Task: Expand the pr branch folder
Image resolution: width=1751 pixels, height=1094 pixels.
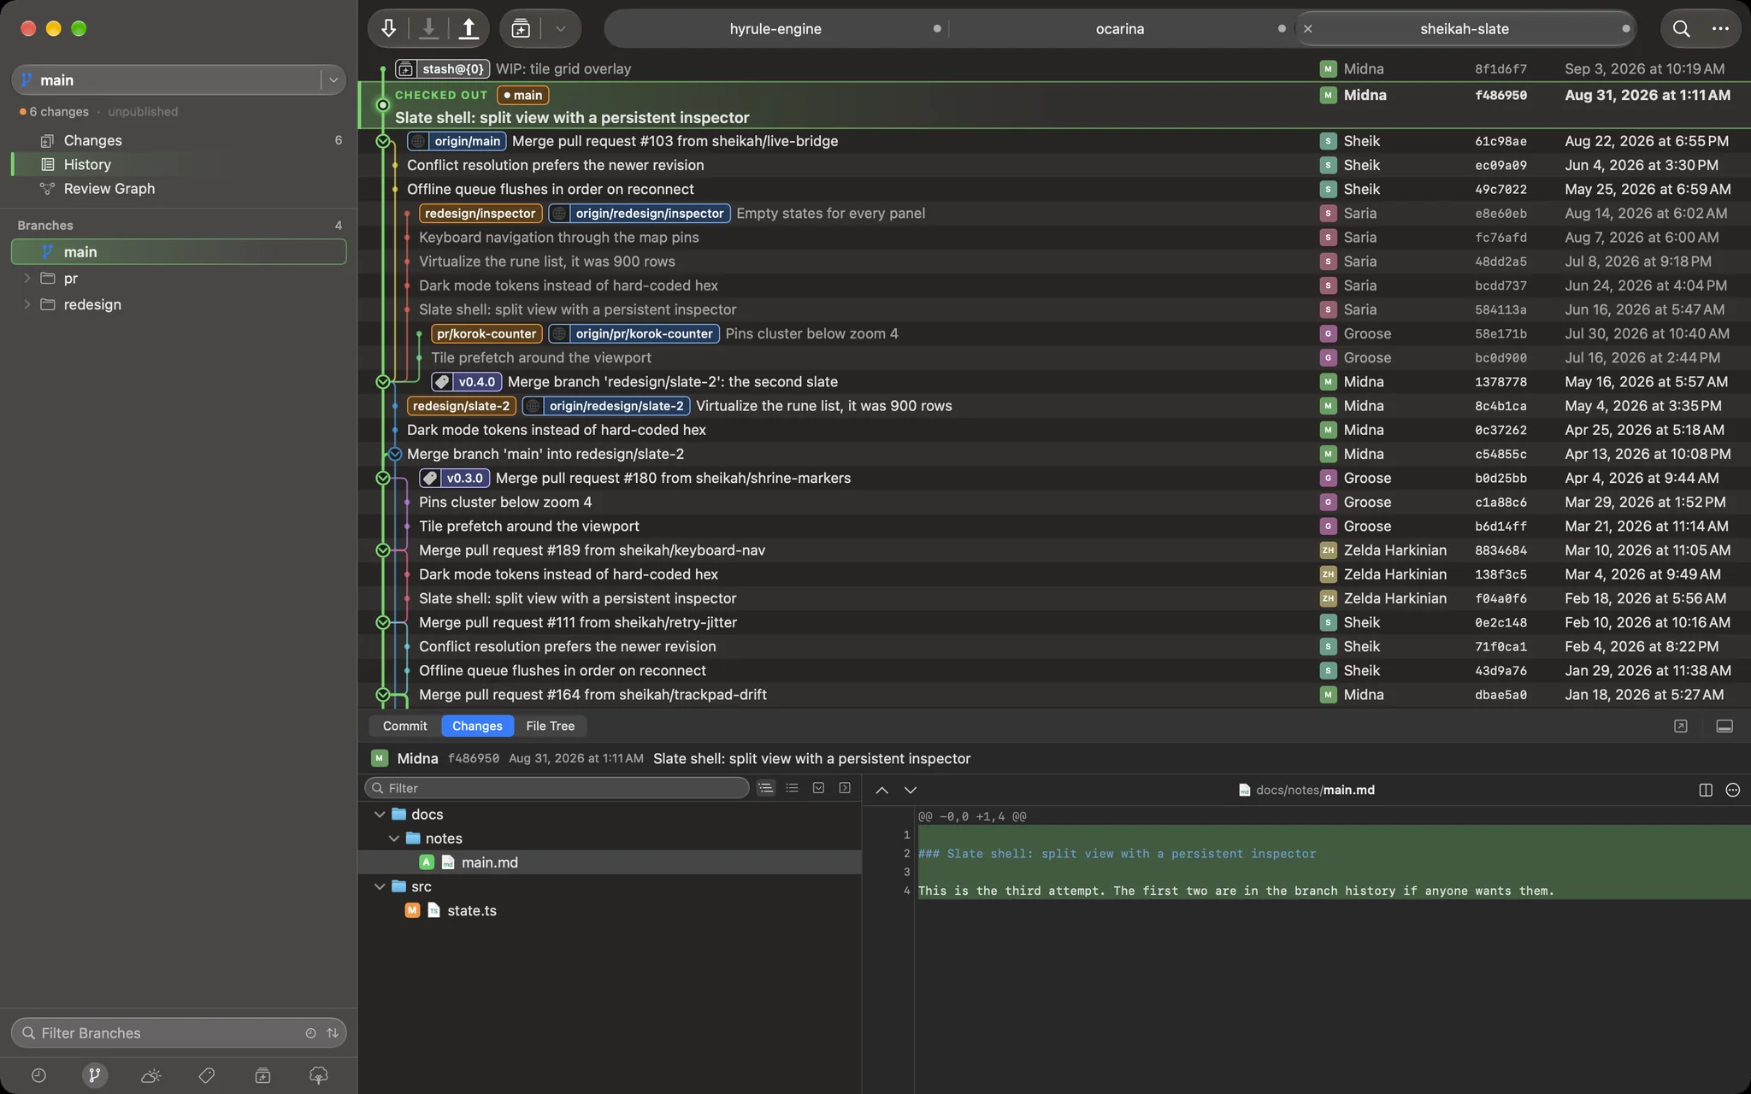Action: 27,278
